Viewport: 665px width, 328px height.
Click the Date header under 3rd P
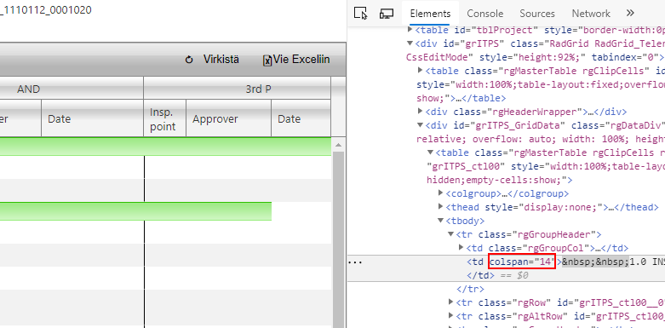[301, 118]
